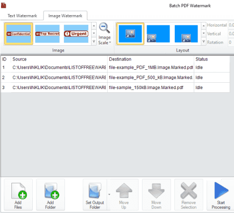Screen dimensions: 234x213
Task: Click the app icon in title bar
Action: (x=4, y=5)
